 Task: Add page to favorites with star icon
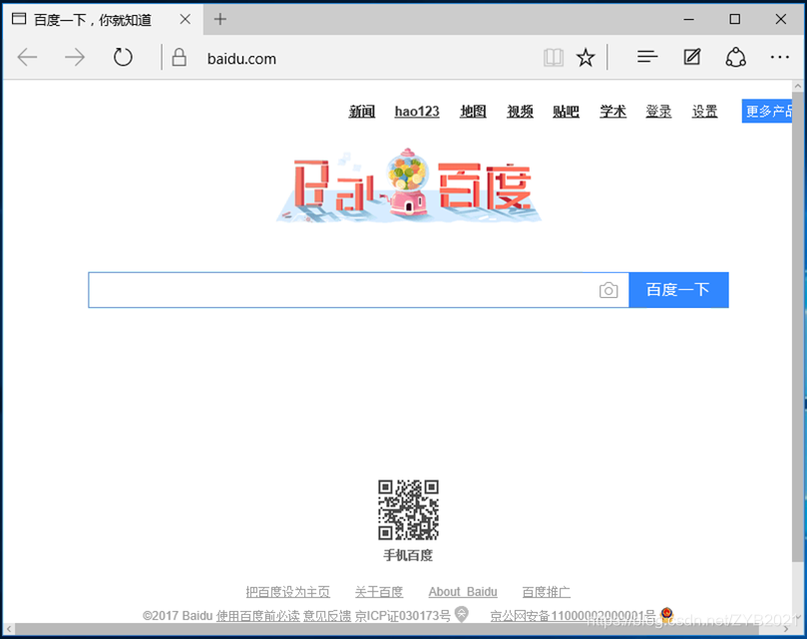tap(586, 58)
